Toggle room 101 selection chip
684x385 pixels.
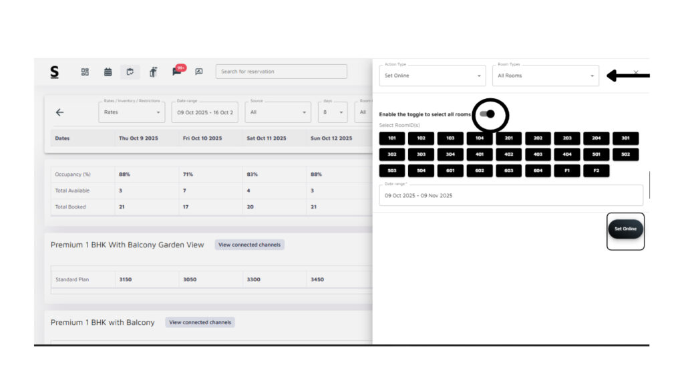(x=392, y=138)
